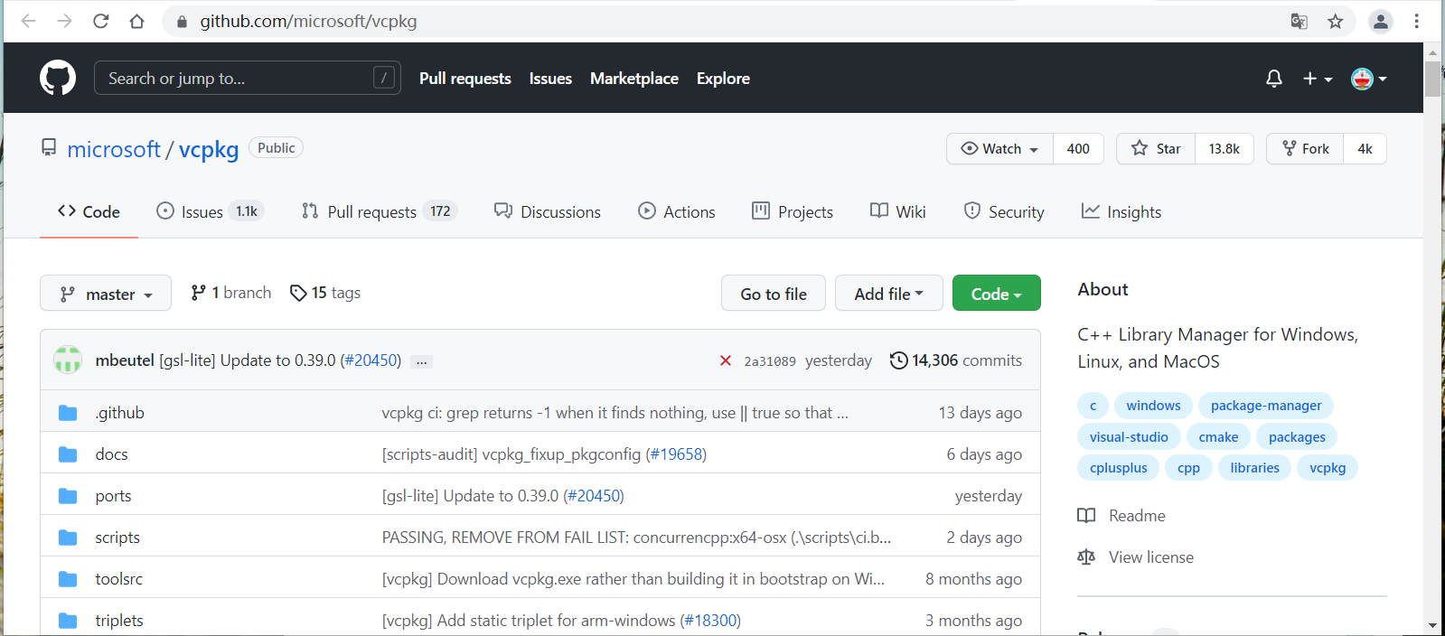Click the scripts folder icon
This screenshot has height=636, width=1445.
click(68, 538)
